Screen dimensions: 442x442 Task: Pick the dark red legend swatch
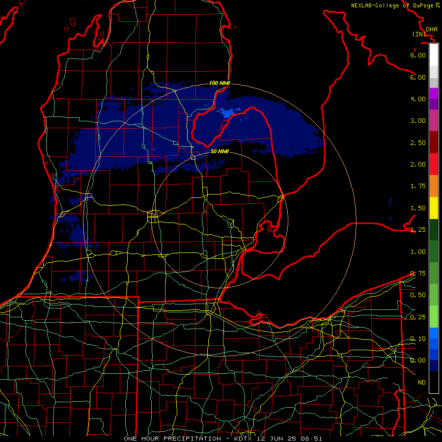click(x=434, y=142)
